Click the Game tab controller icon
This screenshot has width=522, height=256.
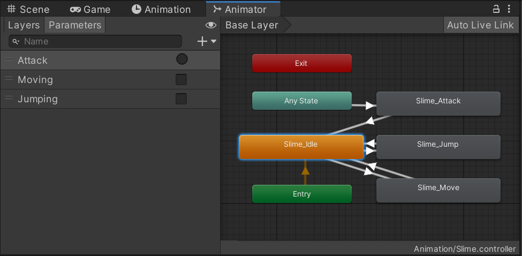[x=75, y=9]
